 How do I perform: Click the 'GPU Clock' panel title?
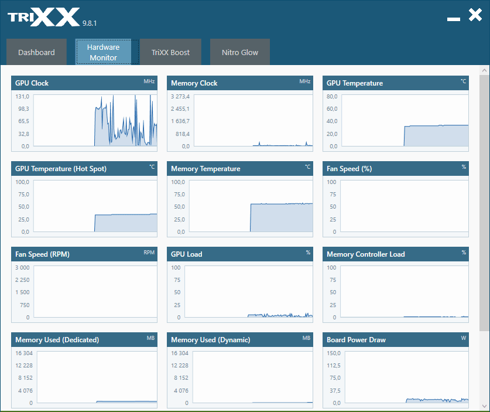pos(32,83)
